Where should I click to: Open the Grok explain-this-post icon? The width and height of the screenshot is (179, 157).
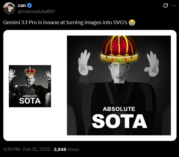165,6
